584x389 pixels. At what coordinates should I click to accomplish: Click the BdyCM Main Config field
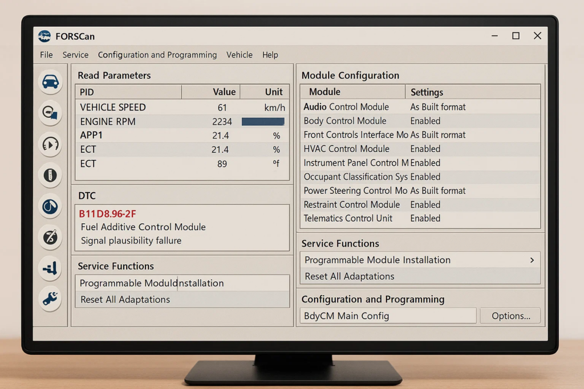tap(388, 316)
